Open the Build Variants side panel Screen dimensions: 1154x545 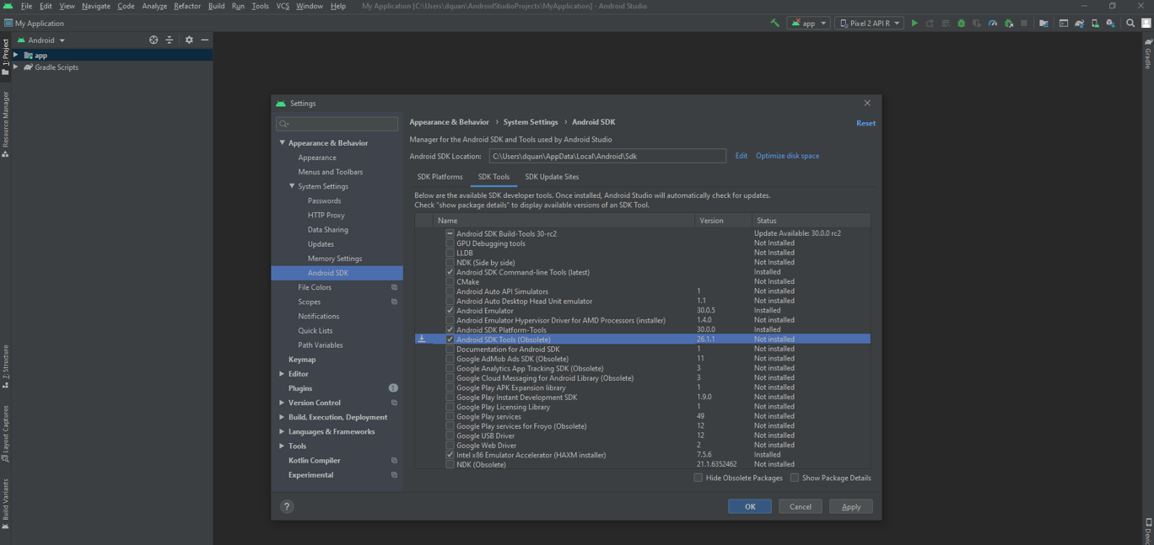pyautogui.click(x=5, y=504)
